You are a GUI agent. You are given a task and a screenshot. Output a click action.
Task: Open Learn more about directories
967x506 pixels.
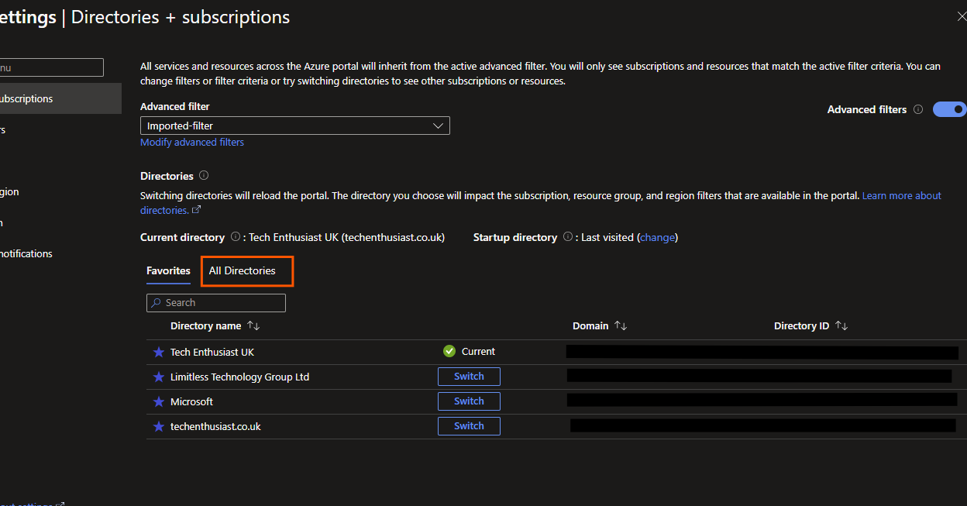901,195
